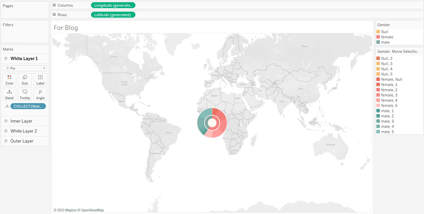Open the Tooltip editor

click(25, 94)
